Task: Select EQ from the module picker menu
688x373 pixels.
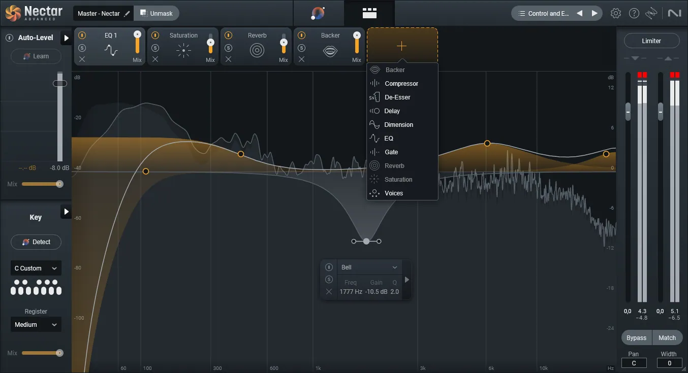Action: click(x=388, y=138)
